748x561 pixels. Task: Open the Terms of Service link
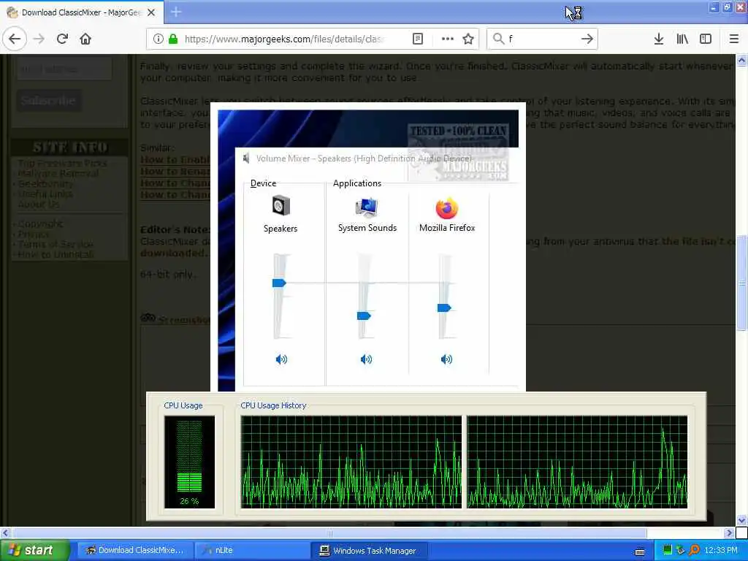tap(56, 244)
